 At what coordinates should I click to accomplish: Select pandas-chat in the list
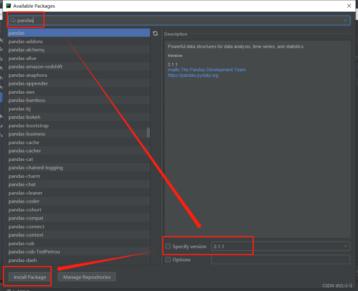[79, 184]
